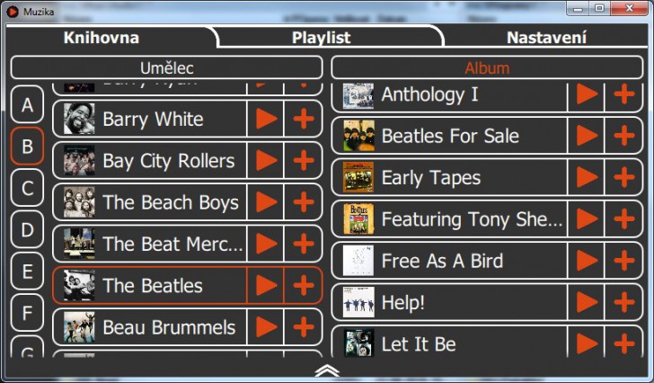
Task: Open the Let It Be album title
Action: 419,344
